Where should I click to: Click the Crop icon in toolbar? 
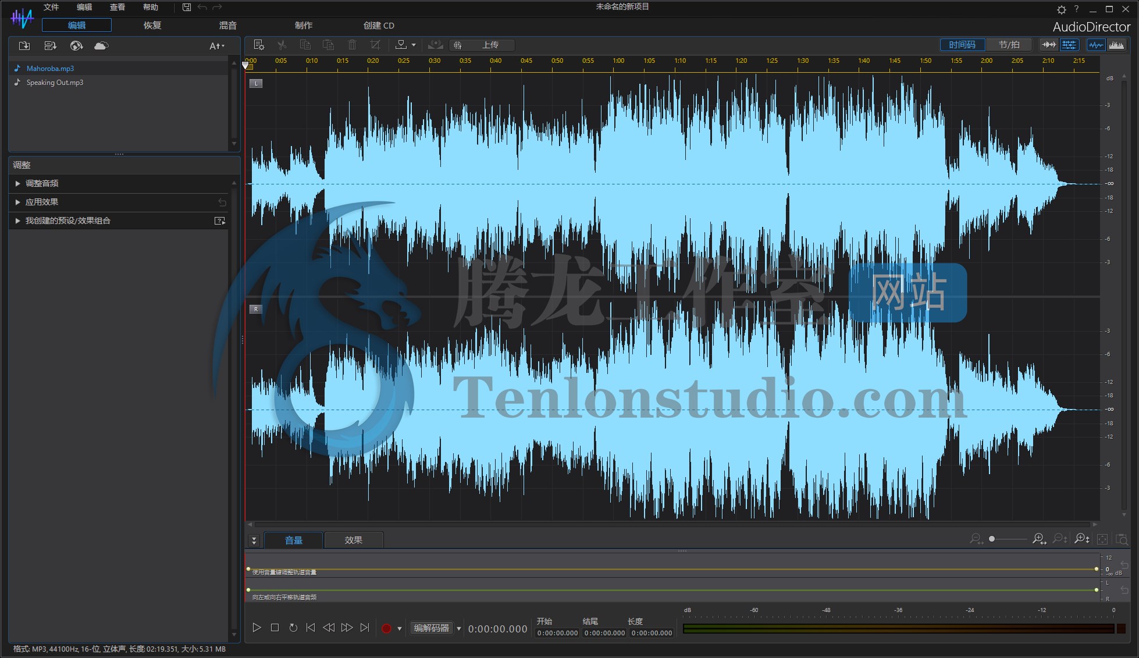pos(375,45)
